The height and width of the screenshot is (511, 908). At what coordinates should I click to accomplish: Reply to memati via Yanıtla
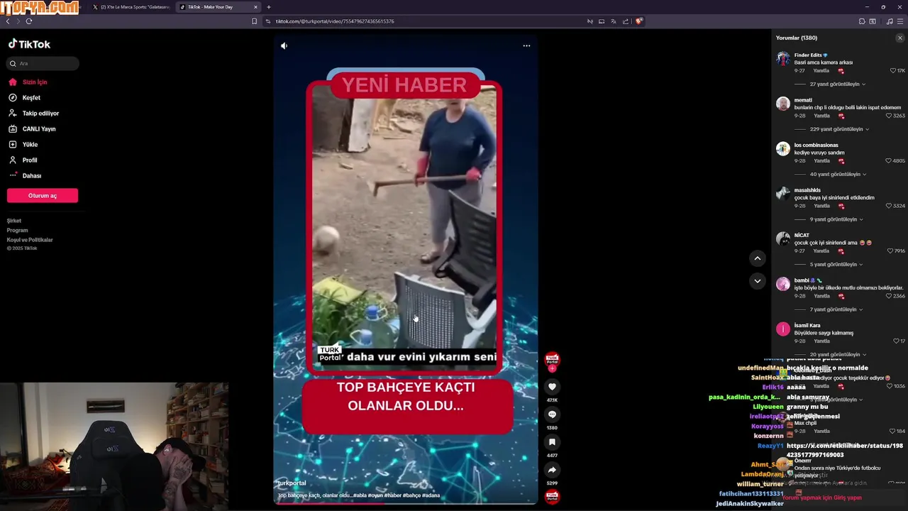pyautogui.click(x=821, y=116)
